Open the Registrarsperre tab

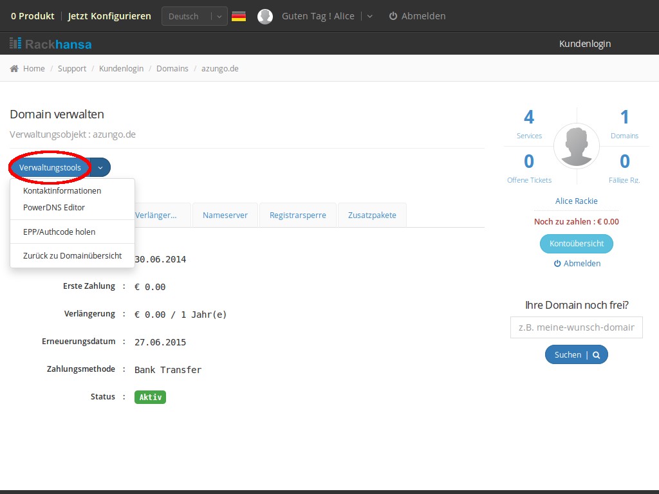pos(297,215)
